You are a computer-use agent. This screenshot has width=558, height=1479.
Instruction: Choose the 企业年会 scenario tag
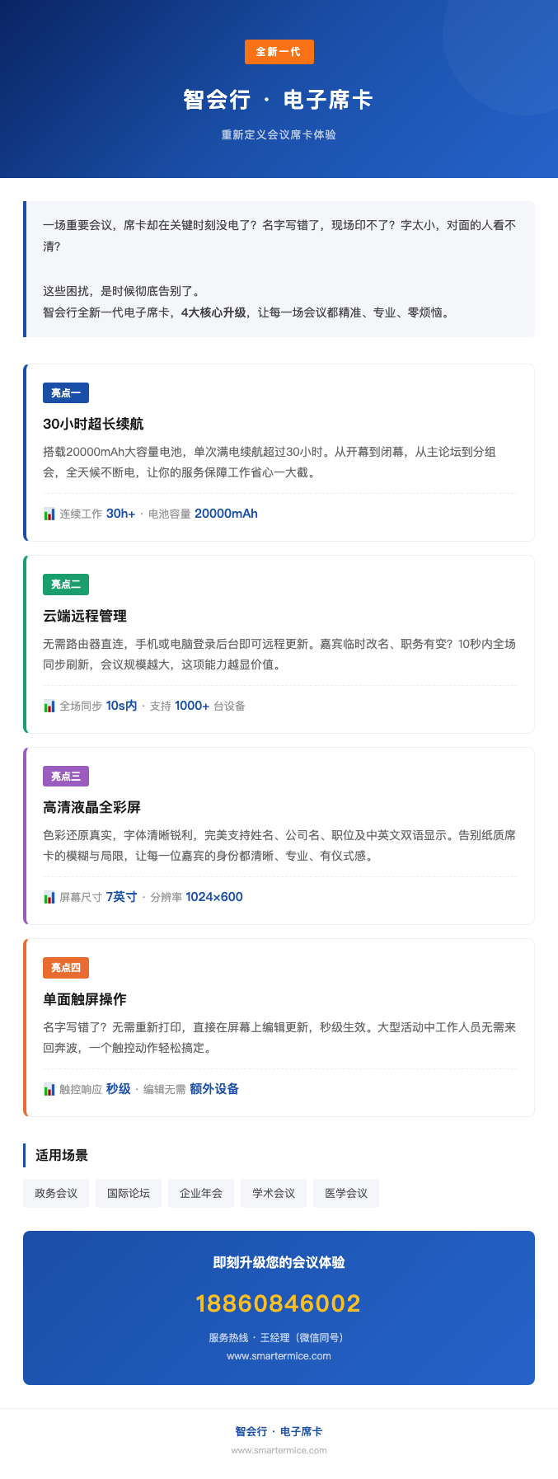click(x=201, y=1193)
